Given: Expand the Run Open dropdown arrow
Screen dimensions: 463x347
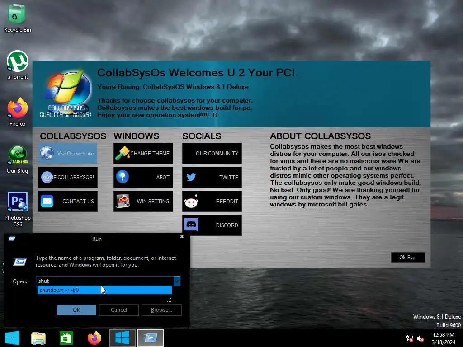Looking at the screenshot, I should tap(177, 281).
